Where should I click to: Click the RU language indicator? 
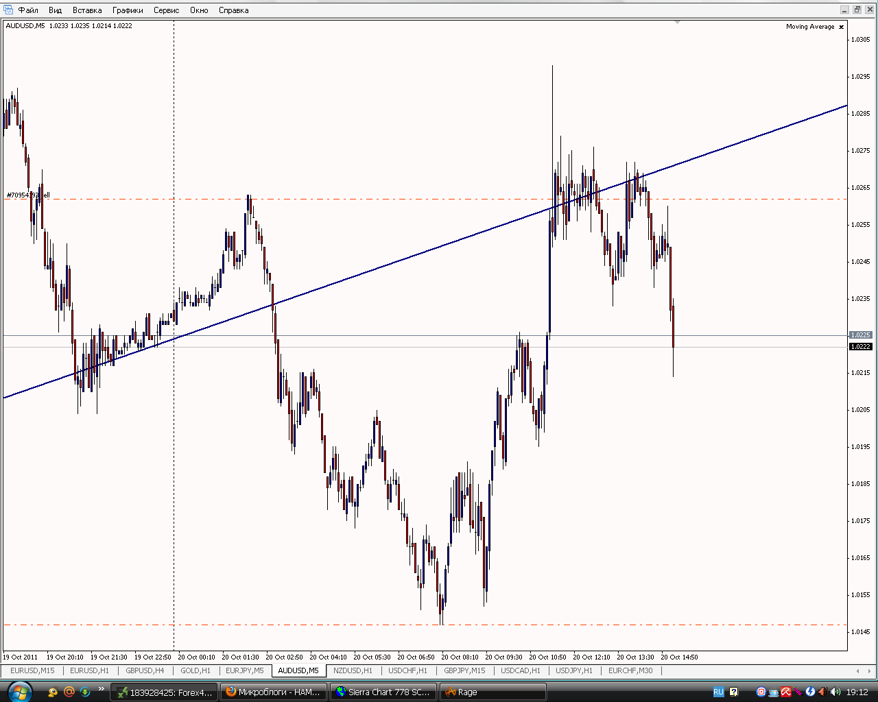coord(718,692)
